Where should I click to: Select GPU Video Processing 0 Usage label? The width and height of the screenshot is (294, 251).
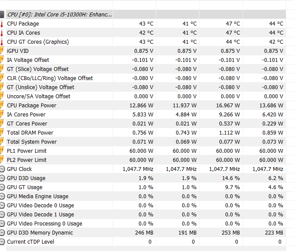[x=45, y=224]
